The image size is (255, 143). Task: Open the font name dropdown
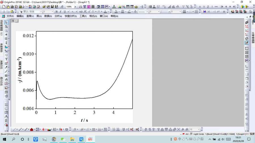41,12
